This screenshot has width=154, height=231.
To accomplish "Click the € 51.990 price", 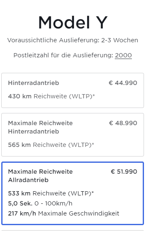I will pyautogui.click(x=124, y=172).
